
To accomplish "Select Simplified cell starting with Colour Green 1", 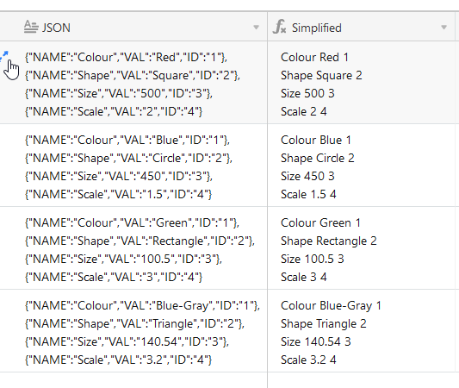I will [x=361, y=248].
